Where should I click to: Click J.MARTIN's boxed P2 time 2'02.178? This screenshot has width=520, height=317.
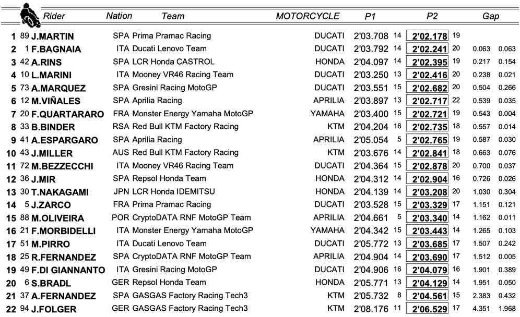430,36
